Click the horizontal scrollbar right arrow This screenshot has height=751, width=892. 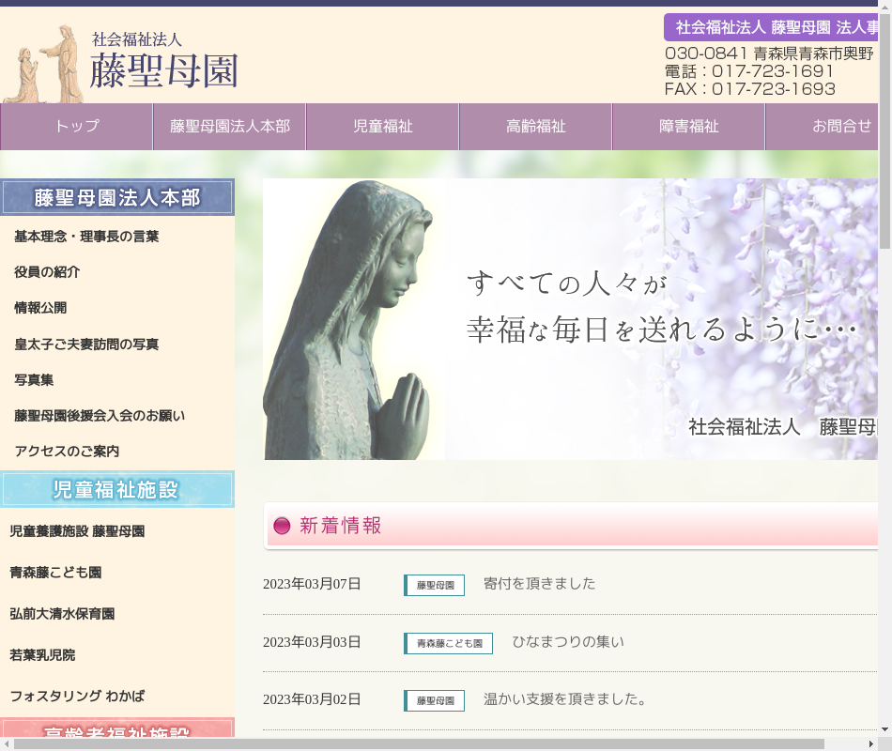coord(869,743)
